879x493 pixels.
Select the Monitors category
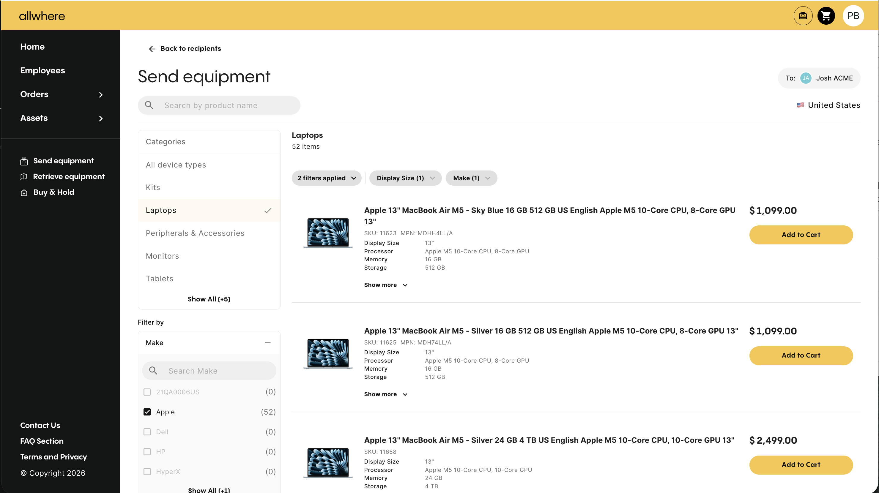[209, 256]
